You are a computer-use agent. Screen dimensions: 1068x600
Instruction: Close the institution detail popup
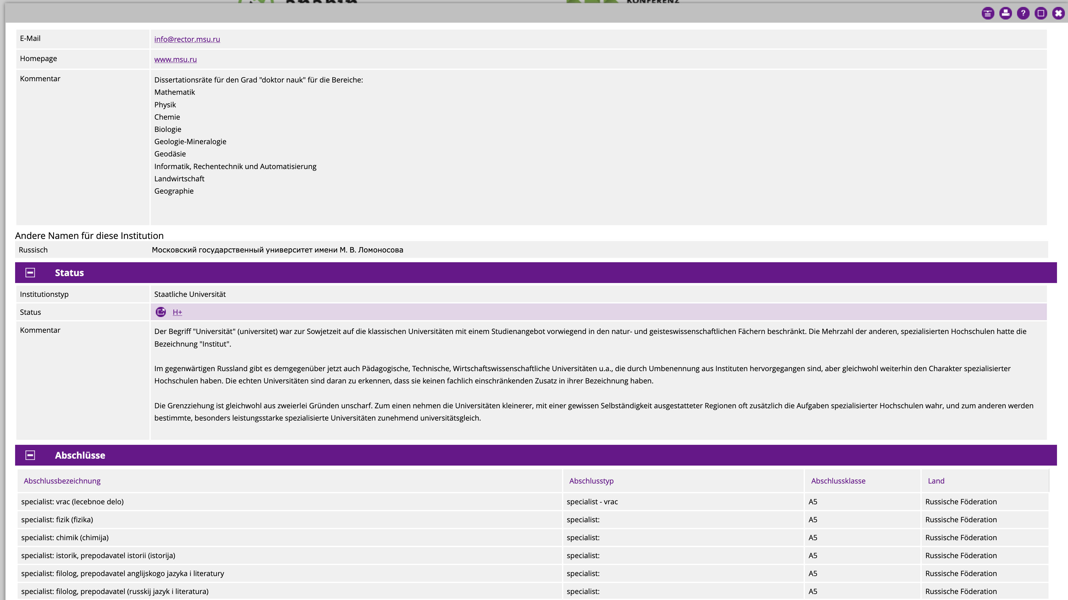[x=1058, y=13]
